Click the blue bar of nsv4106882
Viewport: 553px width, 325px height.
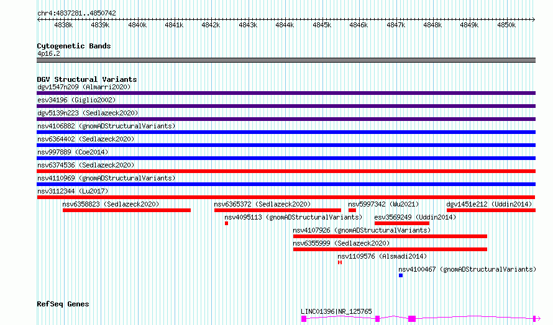pos(286,132)
